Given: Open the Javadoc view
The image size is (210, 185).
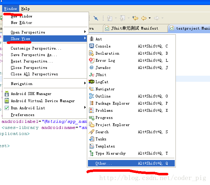Looking at the screenshot, I should pyautogui.click(x=131, y=67).
